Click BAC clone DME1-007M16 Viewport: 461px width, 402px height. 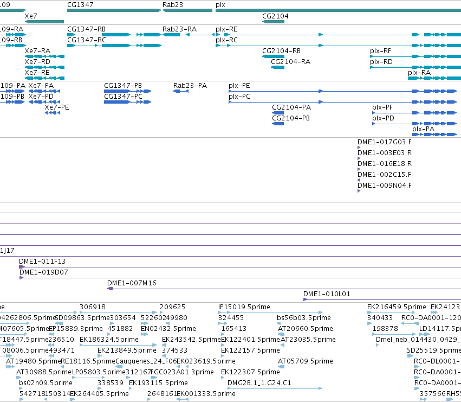coord(284,289)
